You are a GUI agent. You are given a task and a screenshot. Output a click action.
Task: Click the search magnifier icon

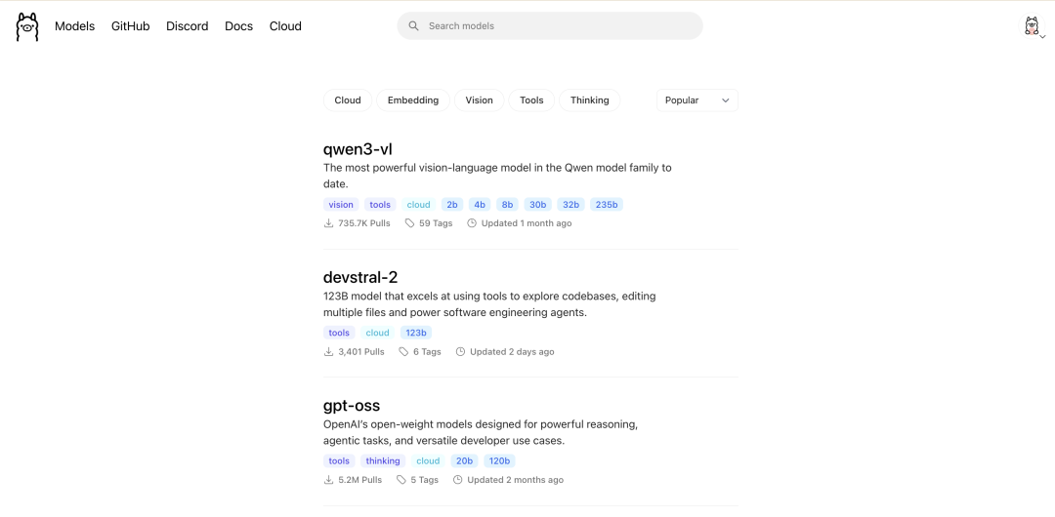click(414, 26)
